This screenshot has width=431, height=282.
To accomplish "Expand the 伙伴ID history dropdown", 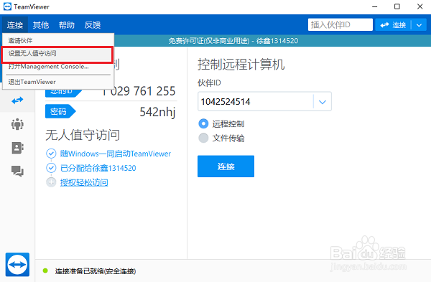I will [x=322, y=102].
